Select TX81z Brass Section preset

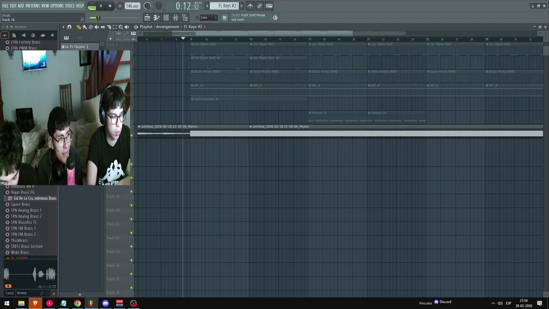[27, 246]
